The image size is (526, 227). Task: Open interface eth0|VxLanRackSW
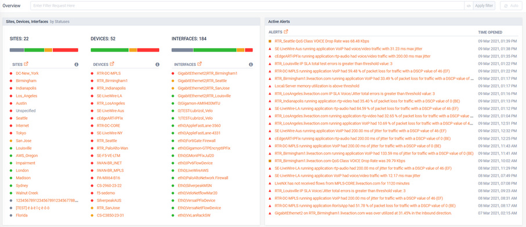coord(194,215)
